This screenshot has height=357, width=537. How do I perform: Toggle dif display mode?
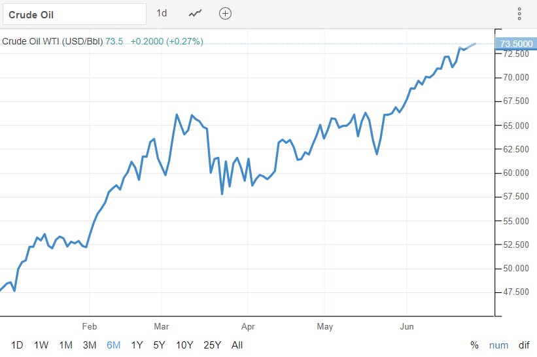click(523, 345)
